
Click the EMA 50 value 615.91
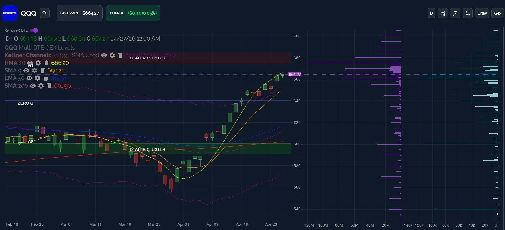point(59,78)
